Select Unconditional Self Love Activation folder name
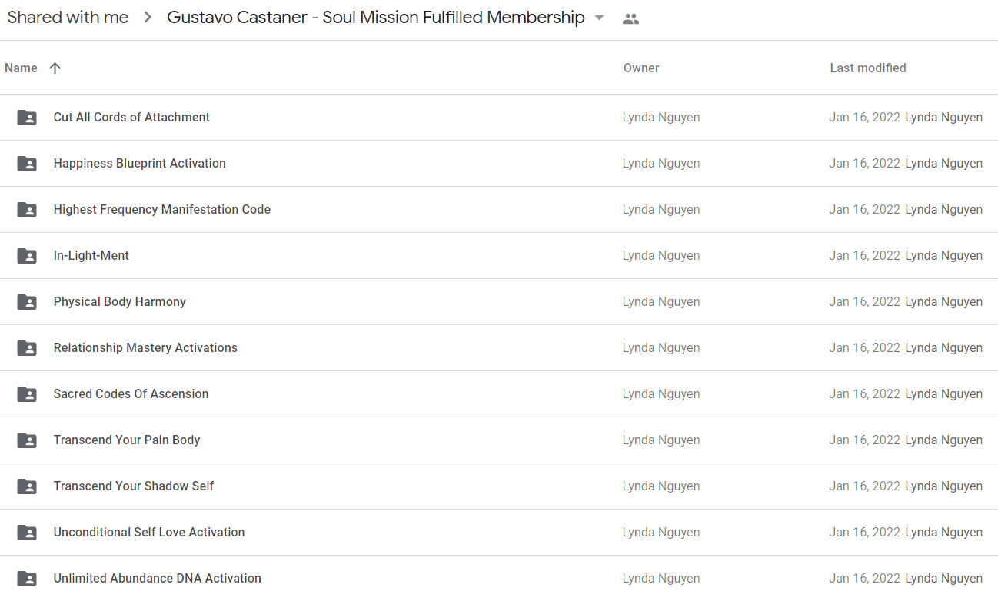Viewport: 998px width, 601px height. [149, 532]
